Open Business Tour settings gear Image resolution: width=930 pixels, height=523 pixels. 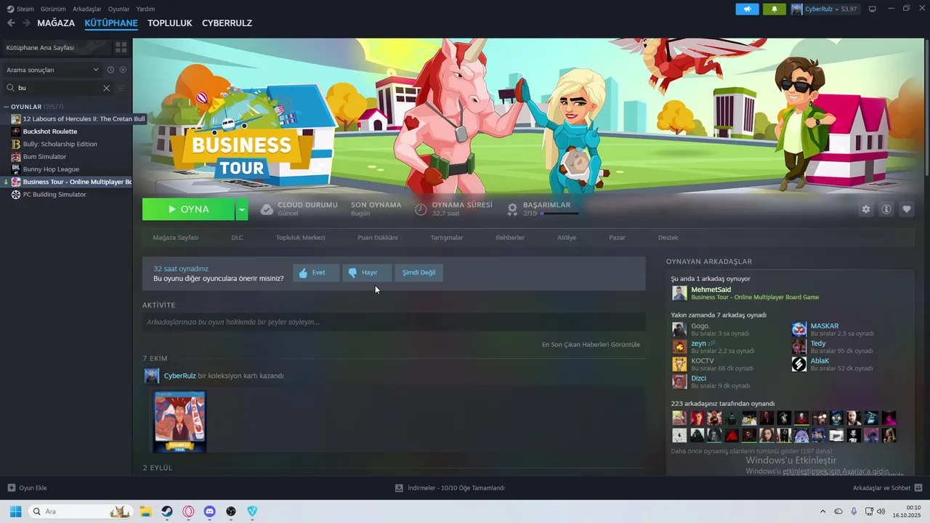(x=865, y=209)
